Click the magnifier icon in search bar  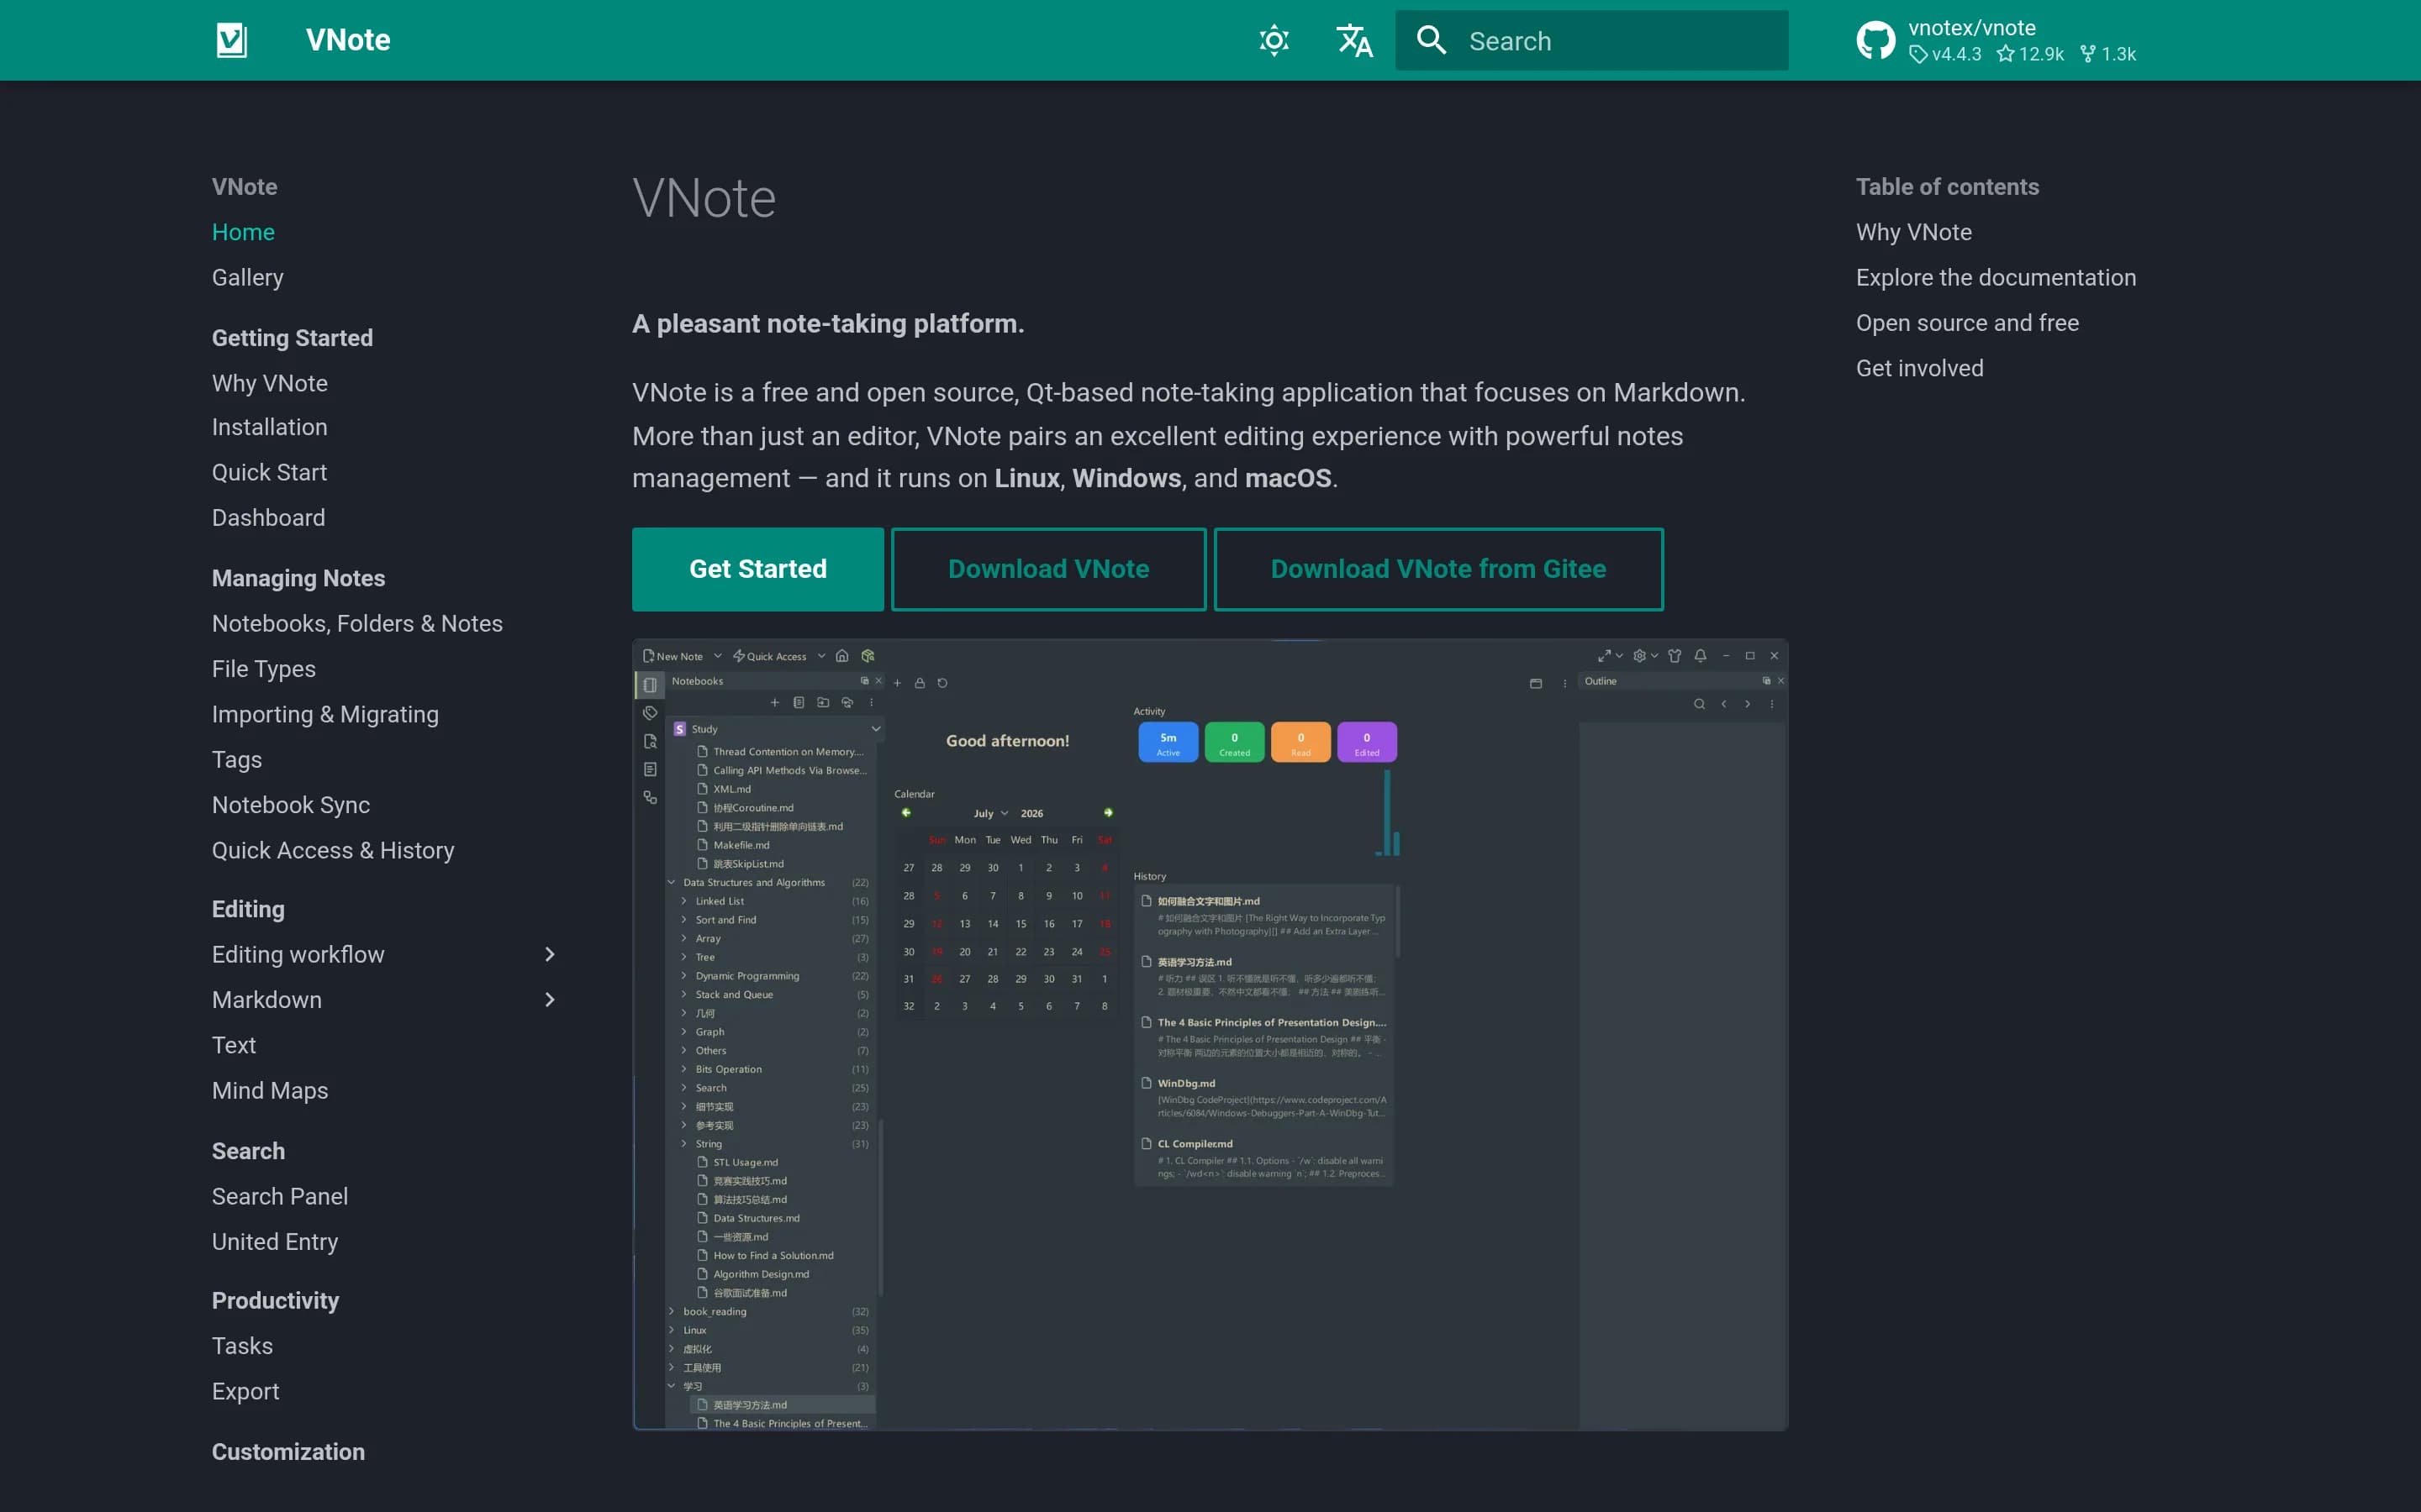coord(1432,40)
